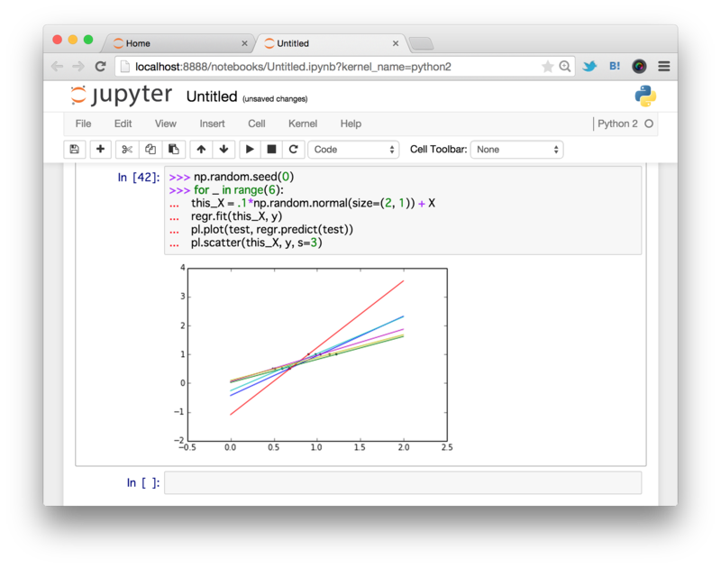The width and height of the screenshot is (721, 568).
Task: Click the round camera lens extension icon
Action: pyautogui.click(x=639, y=67)
